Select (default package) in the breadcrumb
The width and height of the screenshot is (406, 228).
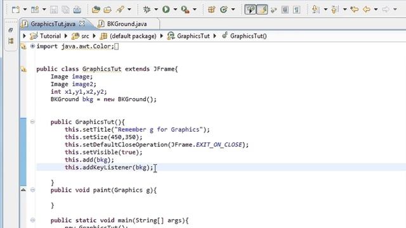tap(133, 36)
